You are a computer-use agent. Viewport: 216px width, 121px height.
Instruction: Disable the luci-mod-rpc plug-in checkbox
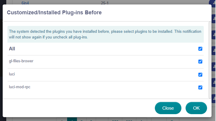coord(200,87)
